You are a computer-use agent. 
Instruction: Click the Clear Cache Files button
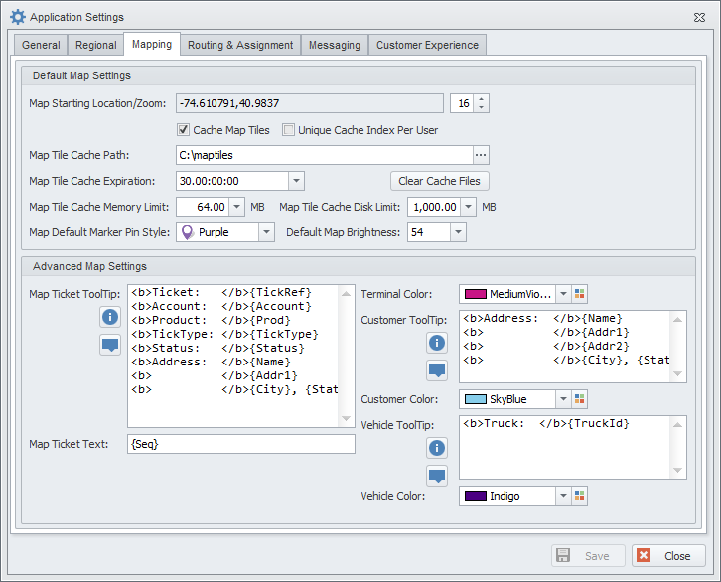(440, 181)
